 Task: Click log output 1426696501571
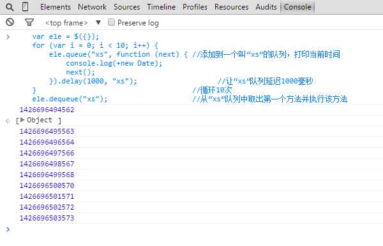(47, 196)
